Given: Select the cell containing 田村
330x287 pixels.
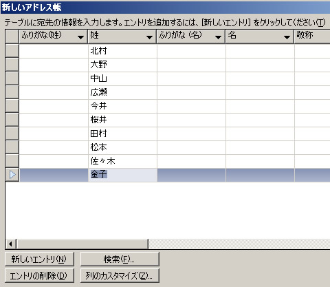Looking at the screenshot, I should [x=122, y=134].
